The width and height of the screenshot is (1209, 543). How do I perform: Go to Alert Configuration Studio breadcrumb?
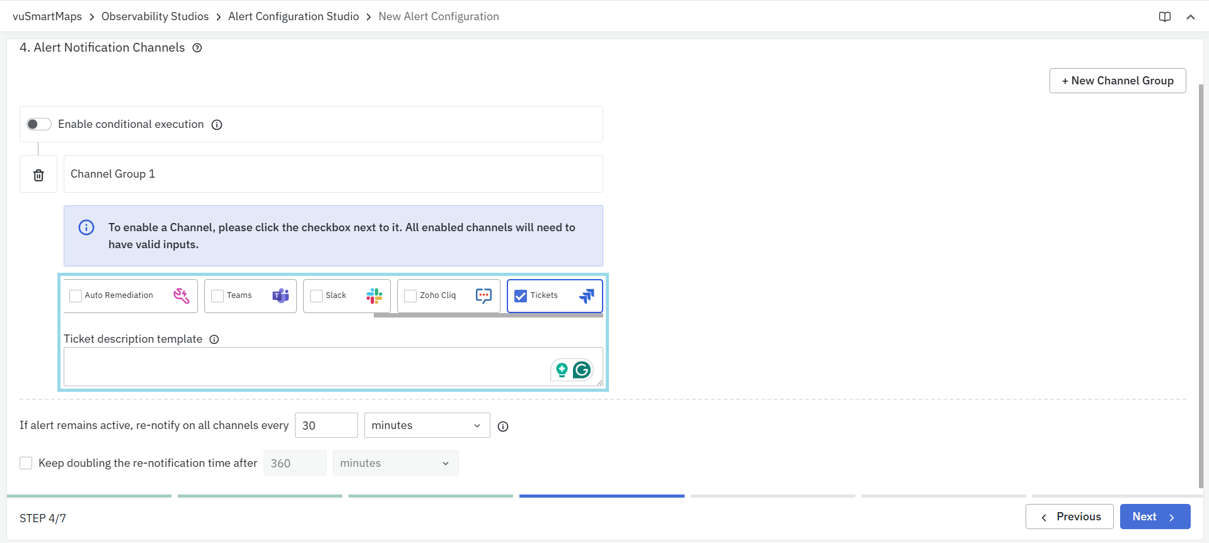(293, 16)
